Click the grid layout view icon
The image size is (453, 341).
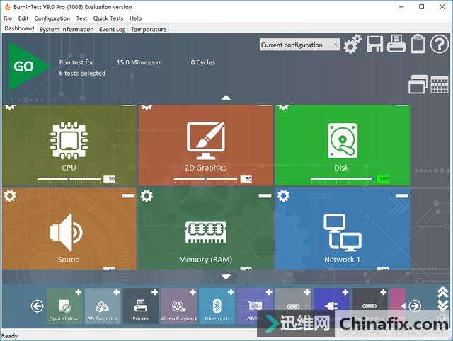(440, 85)
